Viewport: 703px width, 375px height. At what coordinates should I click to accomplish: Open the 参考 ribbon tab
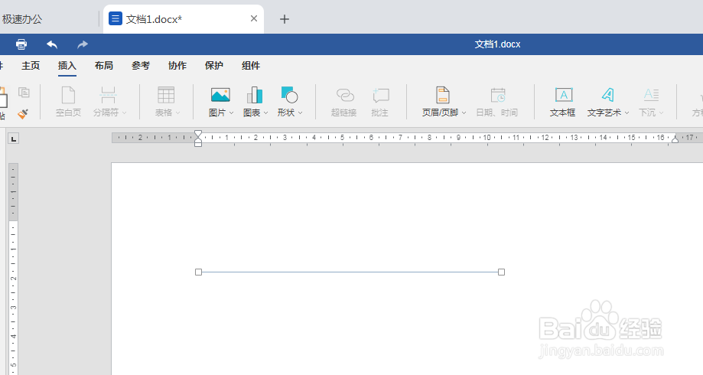(141, 66)
